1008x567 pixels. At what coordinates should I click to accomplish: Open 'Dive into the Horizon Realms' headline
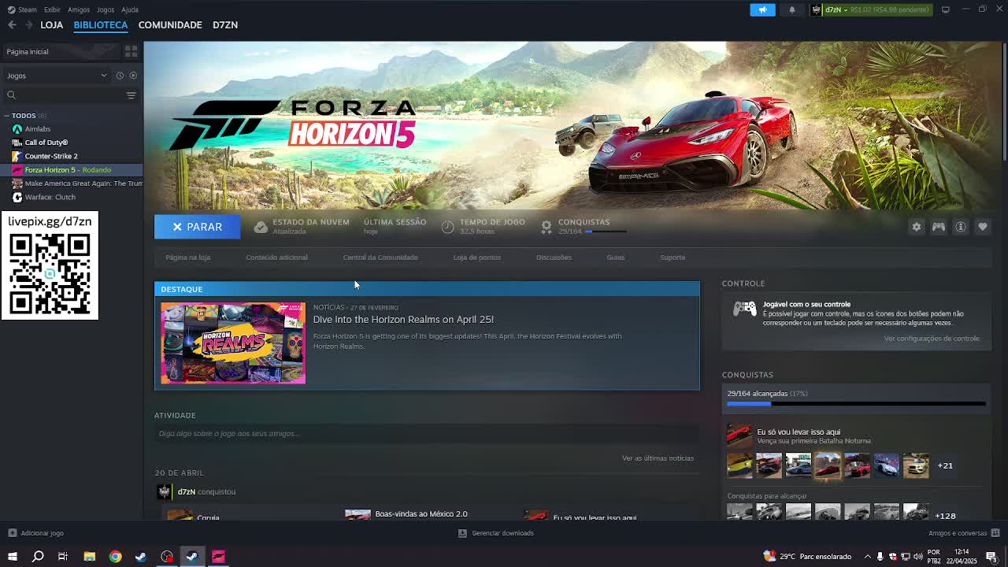click(x=403, y=320)
